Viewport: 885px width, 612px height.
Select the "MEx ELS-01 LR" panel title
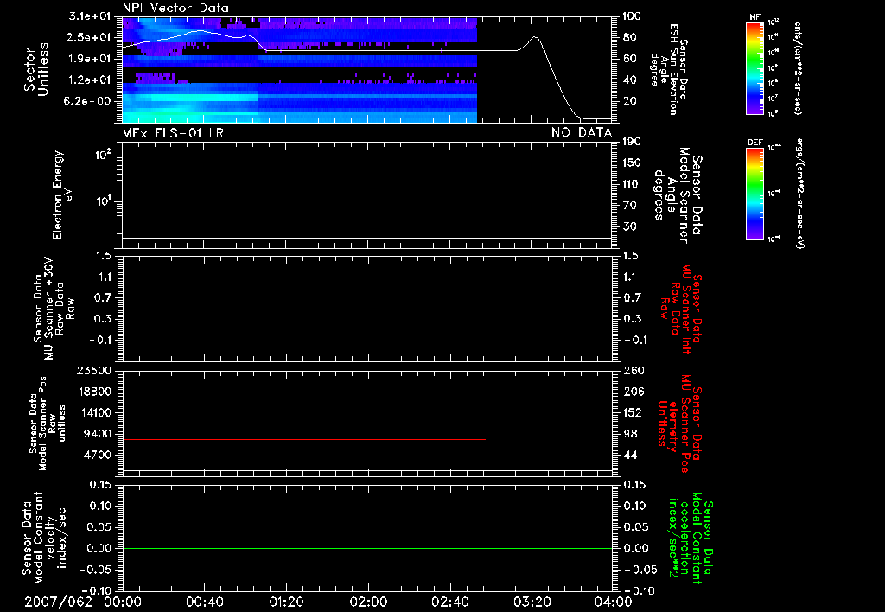click(x=173, y=132)
